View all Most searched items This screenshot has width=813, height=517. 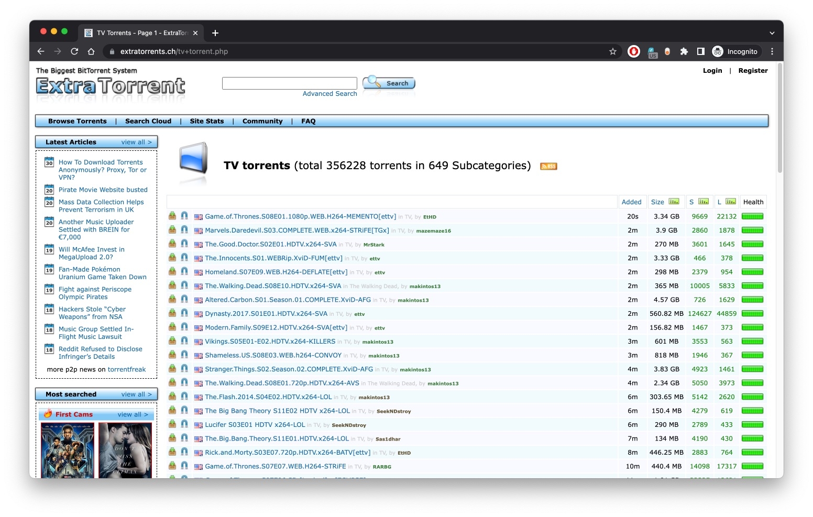137,394
